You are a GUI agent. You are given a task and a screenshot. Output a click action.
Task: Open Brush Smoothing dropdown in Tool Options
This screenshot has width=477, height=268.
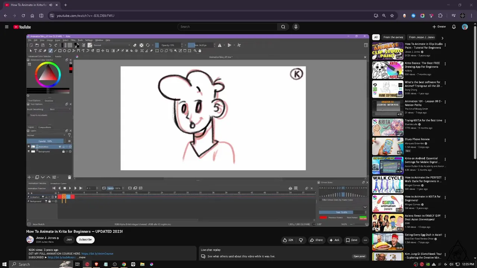60,109
